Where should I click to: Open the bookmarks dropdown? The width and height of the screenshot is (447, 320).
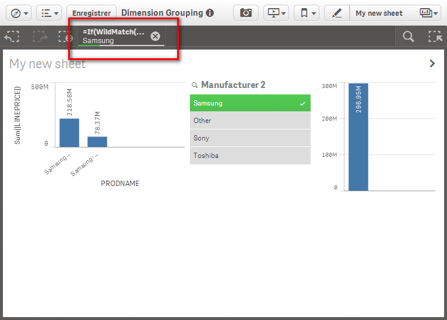point(307,13)
